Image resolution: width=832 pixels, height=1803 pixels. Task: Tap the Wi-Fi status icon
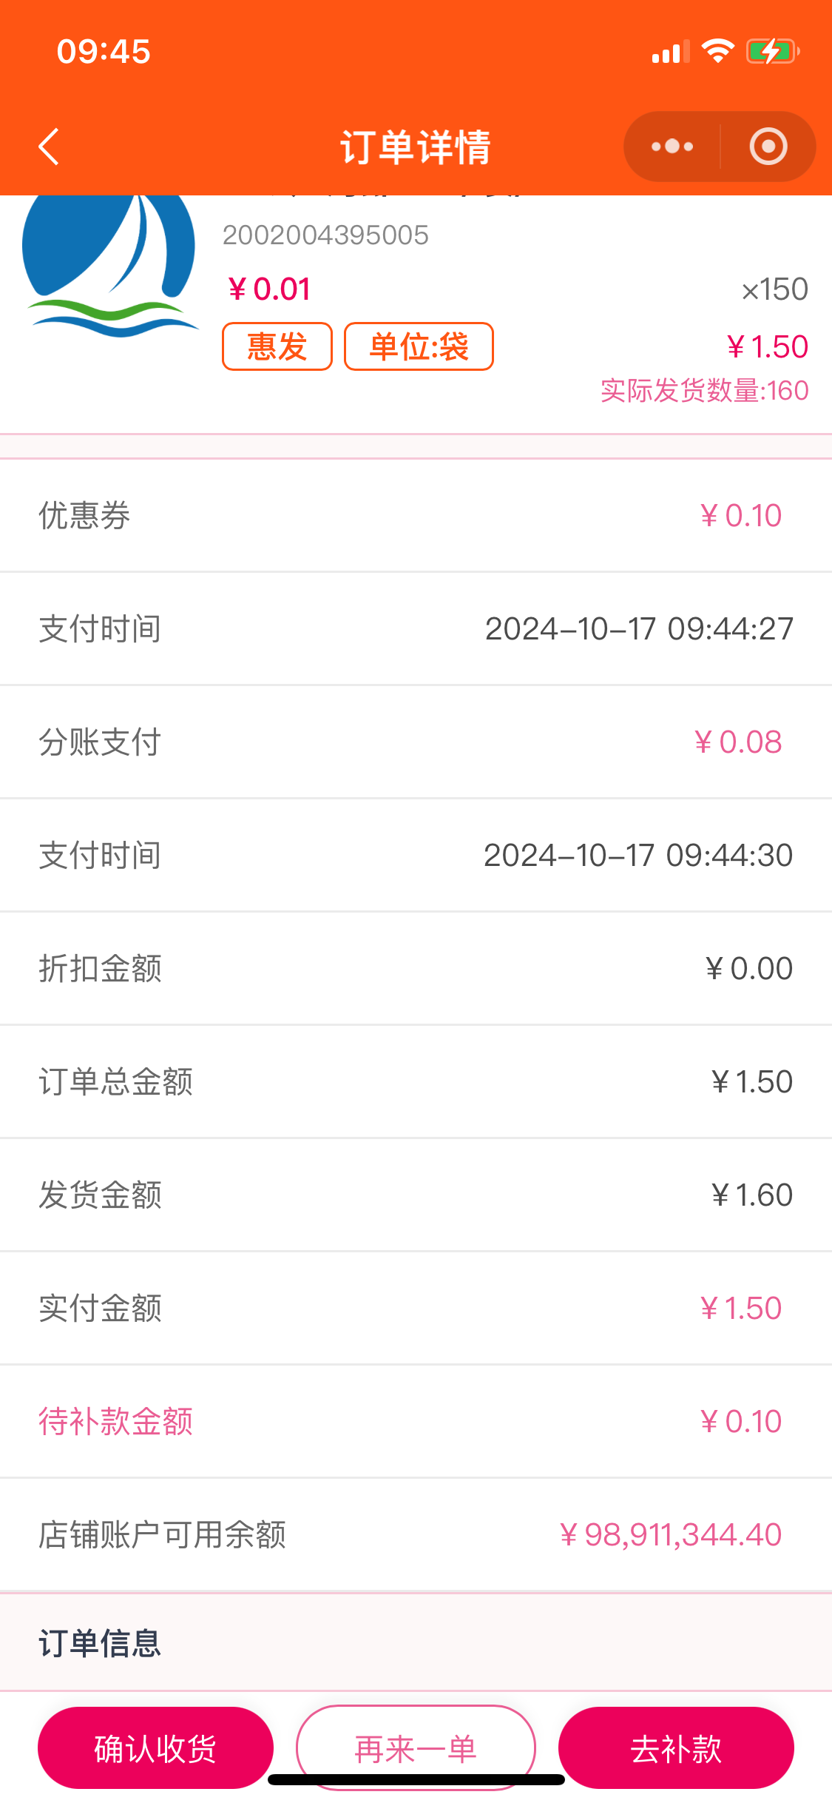click(717, 52)
